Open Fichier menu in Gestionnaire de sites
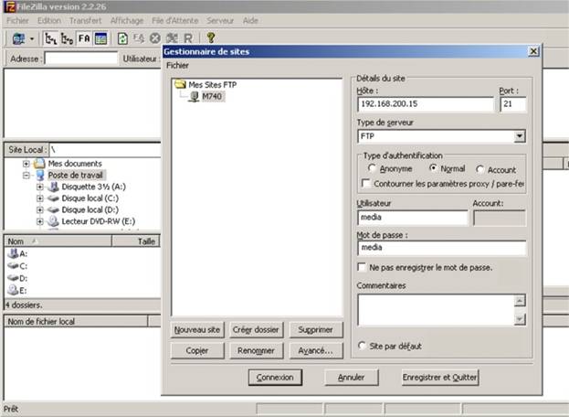The image size is (569, 417). [x=177, y=65]
